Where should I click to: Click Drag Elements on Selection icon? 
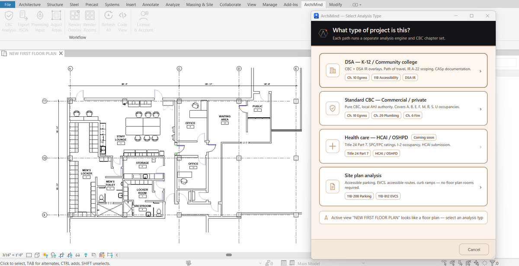[477, 263]
